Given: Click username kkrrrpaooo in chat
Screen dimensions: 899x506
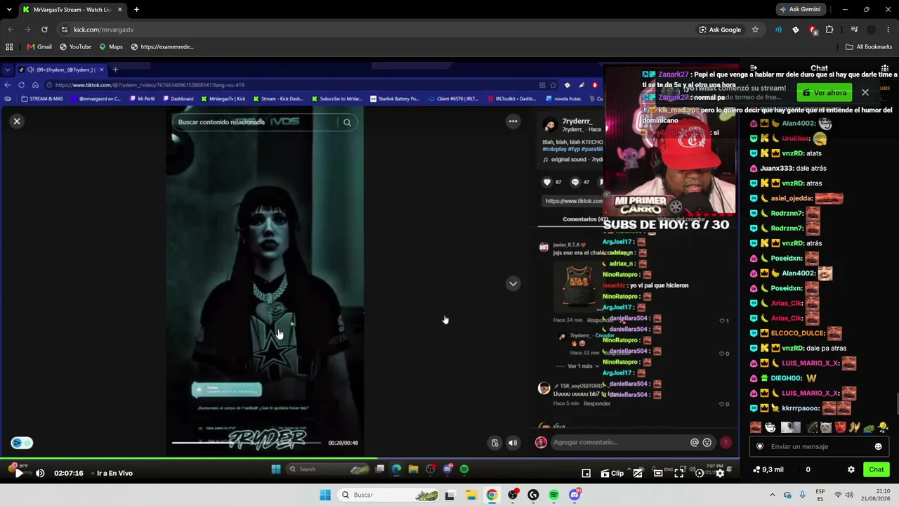Looking at the screenshot, I should (801, 408).
